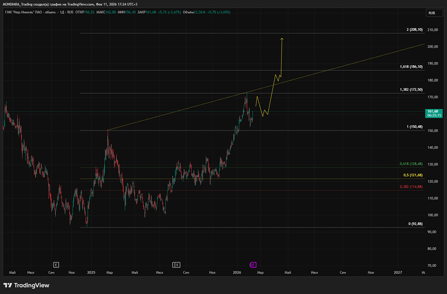The image size is (447, 294).
Task: Click the 200,00 price axis label
Action: [432, 46]
